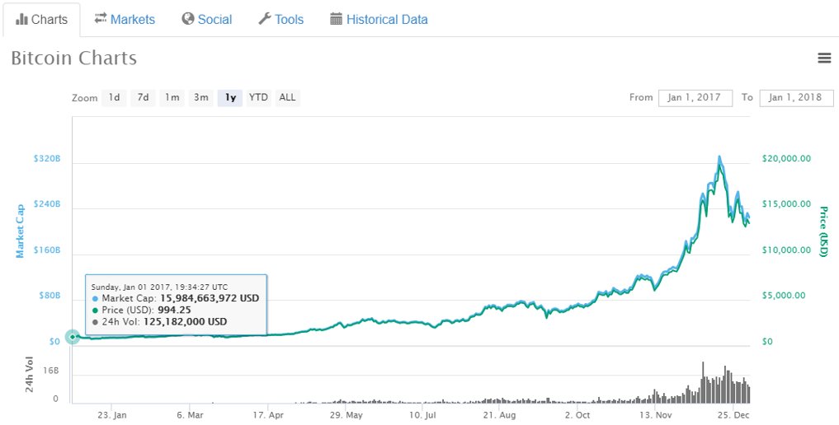Select the 1y zoom button
Screen dimensions: 839x425
tap(230, 98)
